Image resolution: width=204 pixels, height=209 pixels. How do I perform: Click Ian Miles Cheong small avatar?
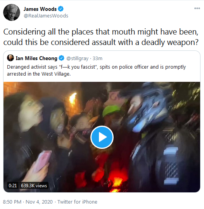coord(10,58)
